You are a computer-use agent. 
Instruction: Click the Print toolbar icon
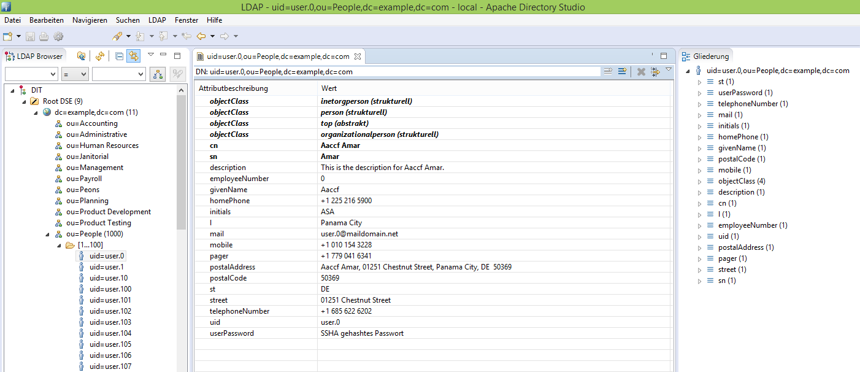pyautogui.click(x=44, y=37)
